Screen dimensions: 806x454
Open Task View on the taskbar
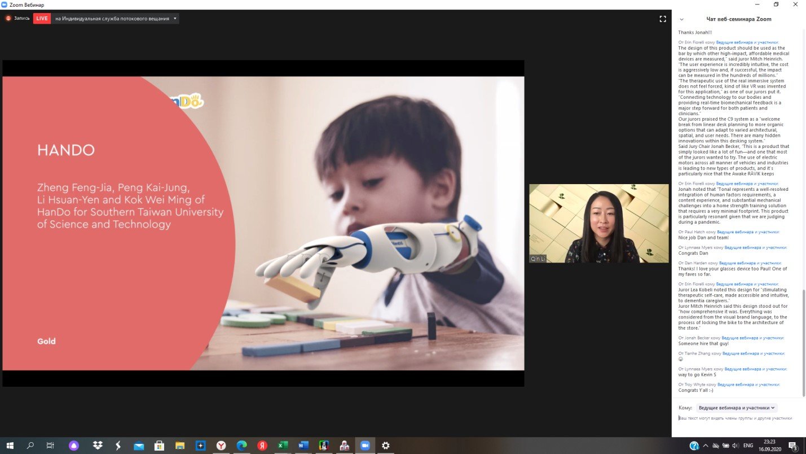(x=50, y=446)
